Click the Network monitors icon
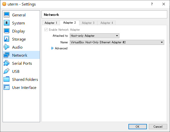Viewport: 170px width, 132px height. pyautogui.click(x=7, y=55)
